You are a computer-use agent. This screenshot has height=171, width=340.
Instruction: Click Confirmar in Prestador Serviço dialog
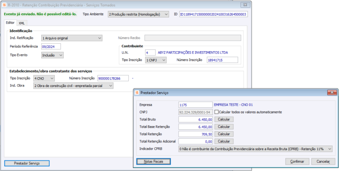[x=297, y=162]
